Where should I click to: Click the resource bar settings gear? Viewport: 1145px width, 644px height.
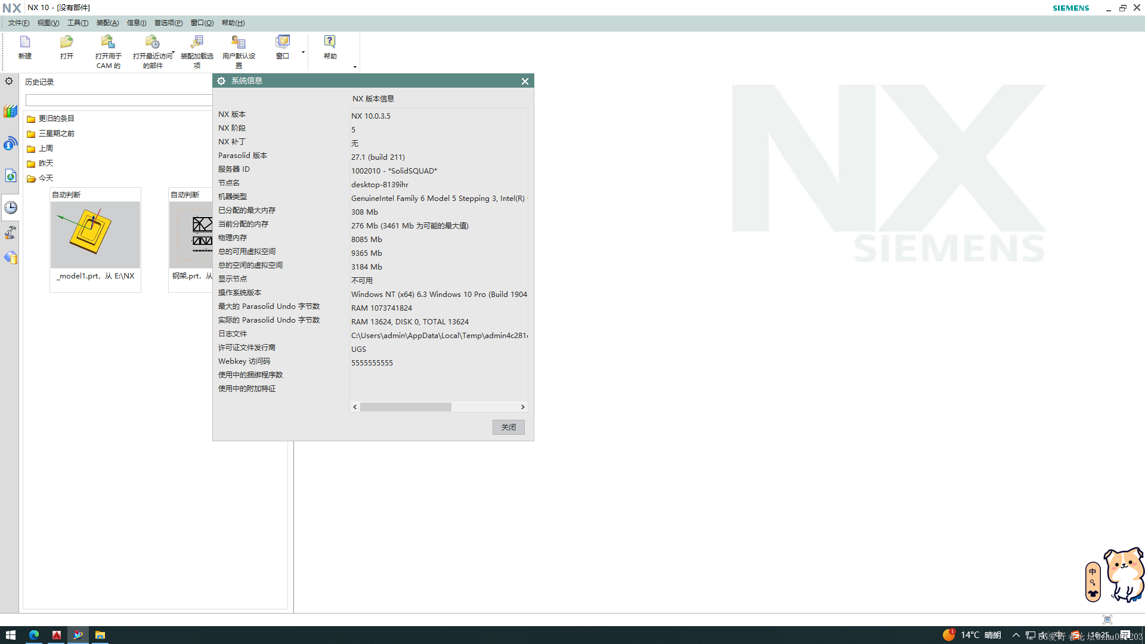(x=9, y=81)
